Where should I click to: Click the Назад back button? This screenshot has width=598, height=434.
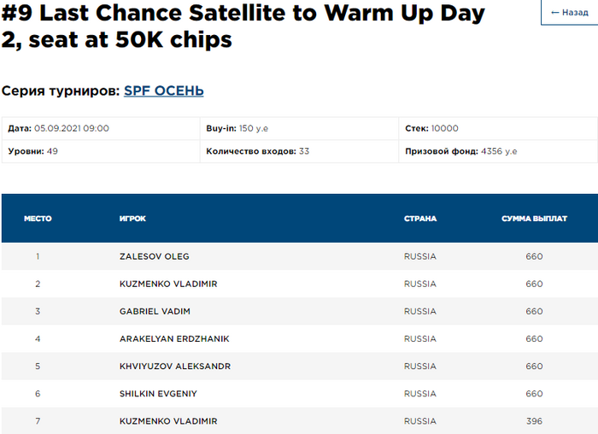click(x=570, y=13)
